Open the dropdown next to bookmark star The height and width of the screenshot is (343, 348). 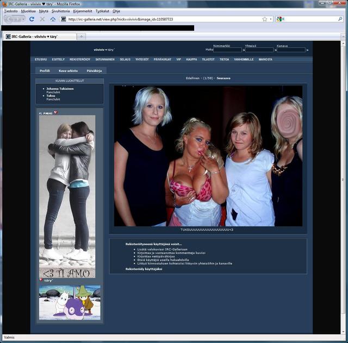click(271, 20)
